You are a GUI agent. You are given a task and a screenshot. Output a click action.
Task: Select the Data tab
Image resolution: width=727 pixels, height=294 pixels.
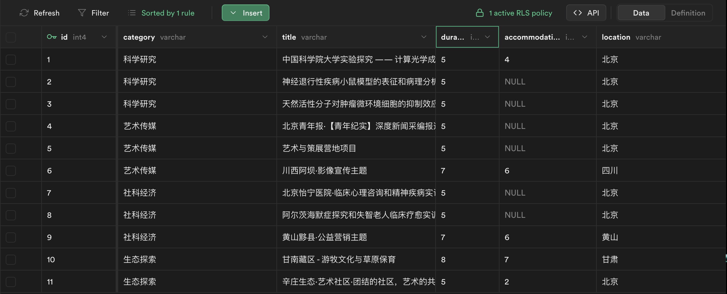641,13
